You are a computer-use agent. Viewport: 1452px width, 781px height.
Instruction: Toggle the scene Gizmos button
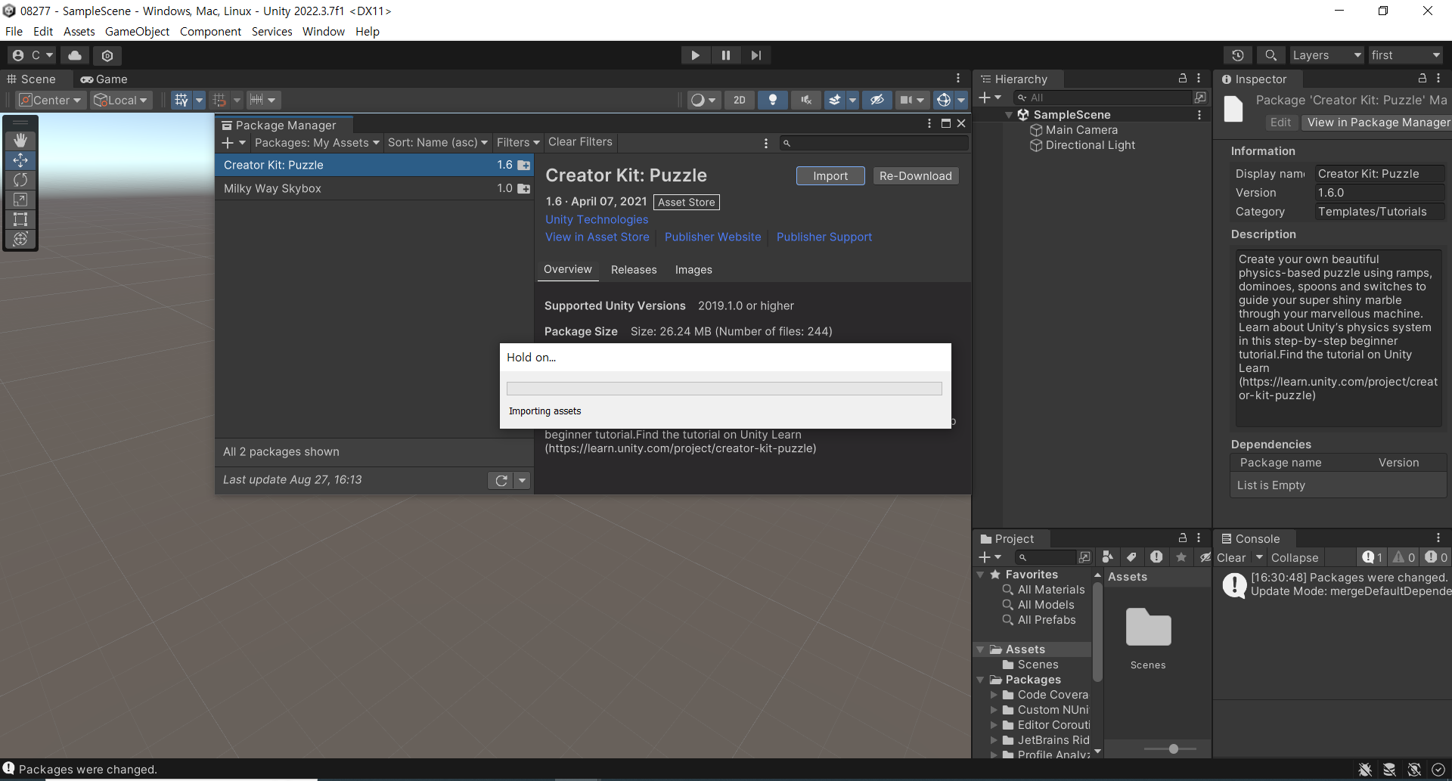(x=944, y=100)
